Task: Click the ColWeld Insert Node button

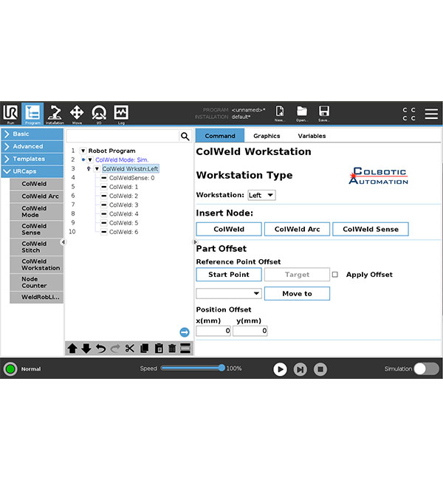Action: (229, 229)
